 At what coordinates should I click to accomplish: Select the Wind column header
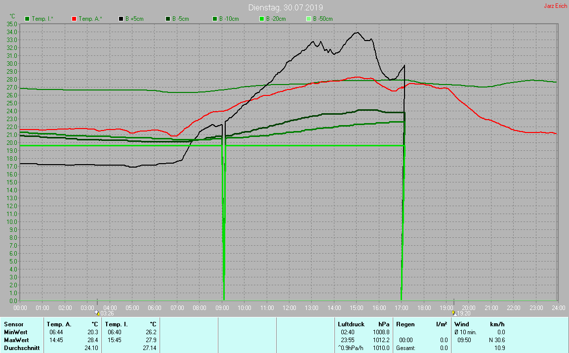coord(461,324)
